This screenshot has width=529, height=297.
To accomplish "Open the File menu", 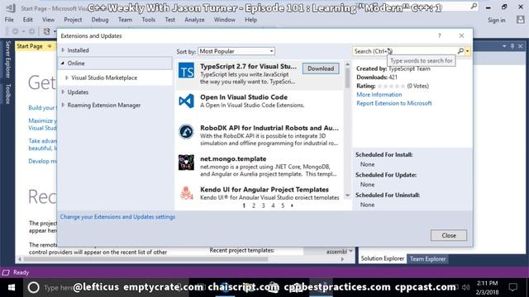I will 9,20.
